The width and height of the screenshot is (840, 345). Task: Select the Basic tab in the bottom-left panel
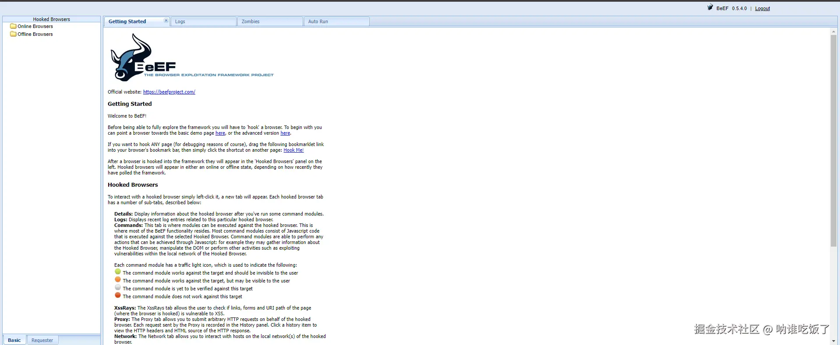(x=14, y=340)
